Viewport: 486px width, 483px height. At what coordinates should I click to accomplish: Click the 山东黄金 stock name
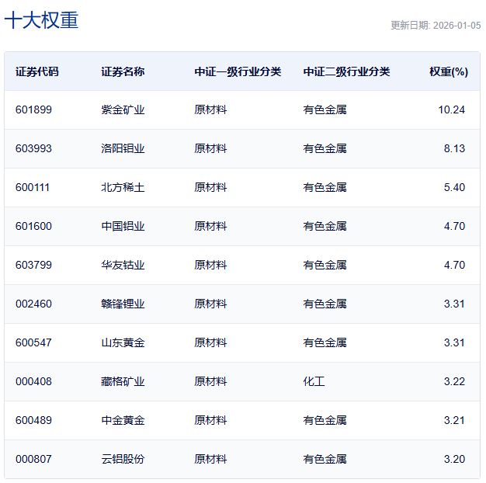point(123,342)
